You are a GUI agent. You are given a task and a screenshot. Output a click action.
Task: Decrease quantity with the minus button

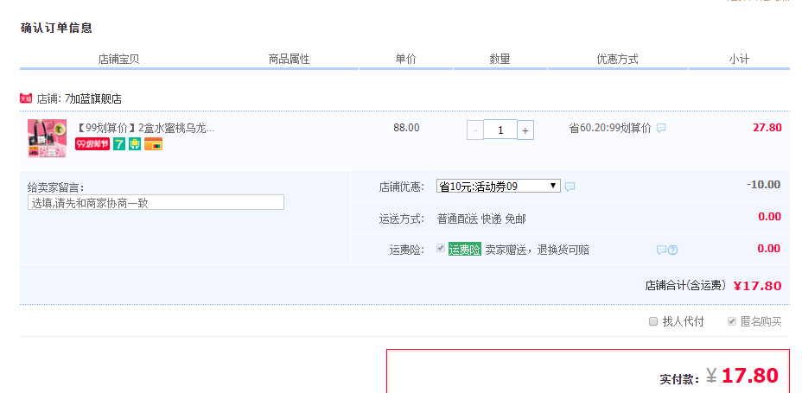pos(475,130)
